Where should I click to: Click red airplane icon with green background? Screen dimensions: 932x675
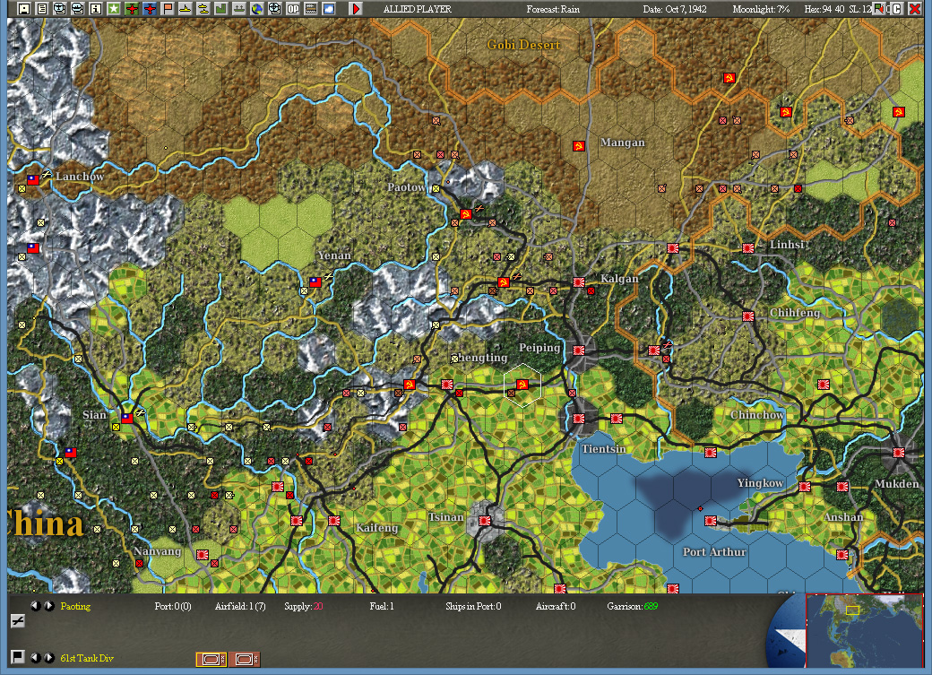132,9
